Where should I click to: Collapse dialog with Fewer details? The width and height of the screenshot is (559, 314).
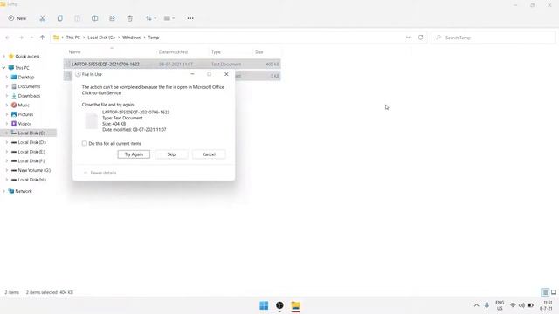[x=100, y=173]
